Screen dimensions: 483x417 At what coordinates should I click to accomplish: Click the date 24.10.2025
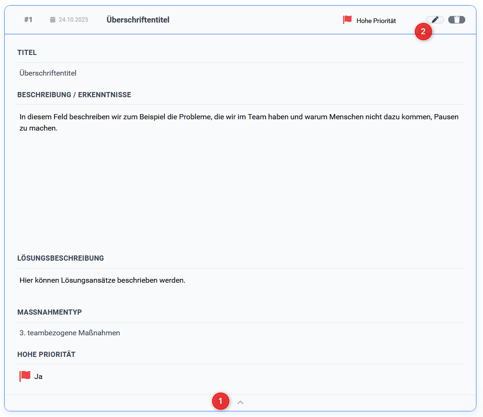[x=73, y=20]
